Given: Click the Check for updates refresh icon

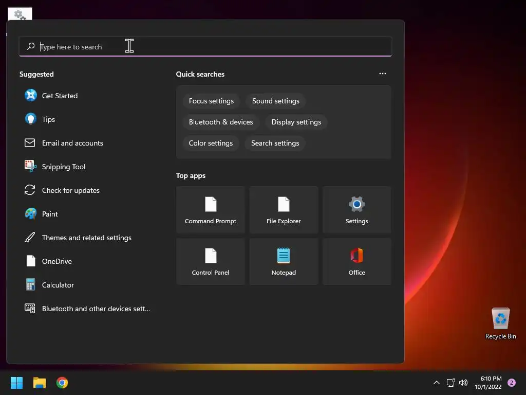Looking at the screenshot, I should click(x=30, y=190).
